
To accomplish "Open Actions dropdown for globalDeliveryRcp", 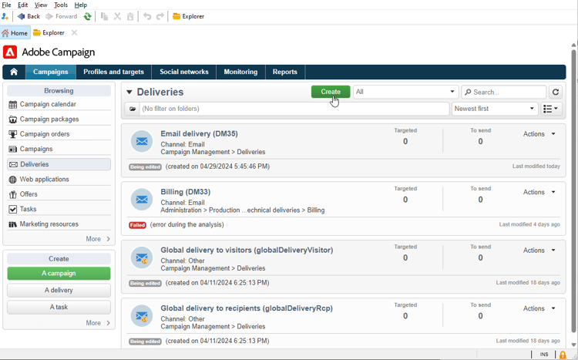I will tap(539, 308).
